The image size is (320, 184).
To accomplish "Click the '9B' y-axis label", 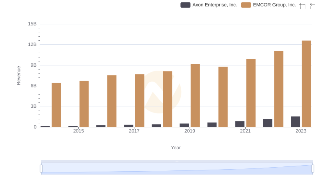I will pos(34,65).
